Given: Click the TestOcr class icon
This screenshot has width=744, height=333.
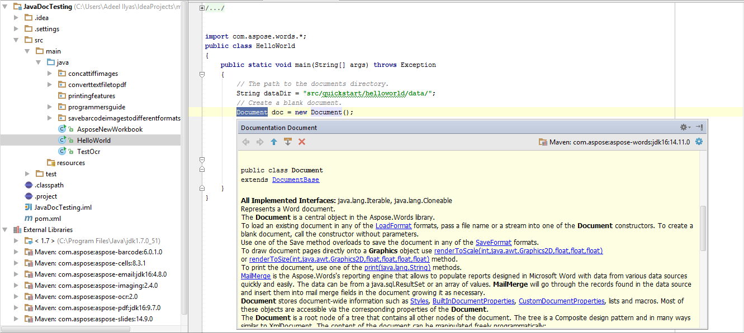Looking at the screenshot, I should click(x=63, y=152).
